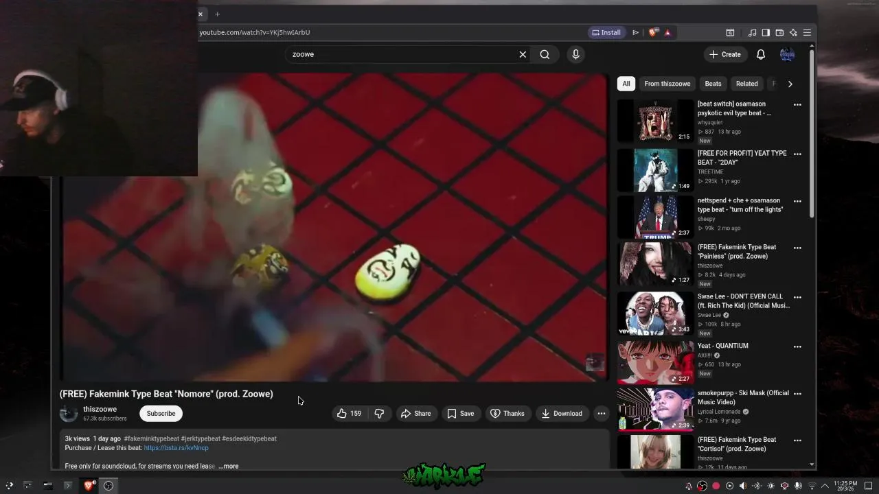Click the Install app button
The width and height of the screenshot is (879, 494).
(x=606, y=32)
